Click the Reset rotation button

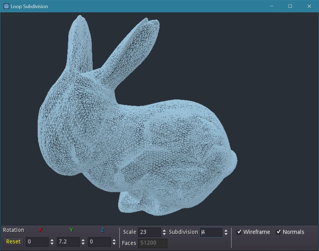tap(13, 241)
